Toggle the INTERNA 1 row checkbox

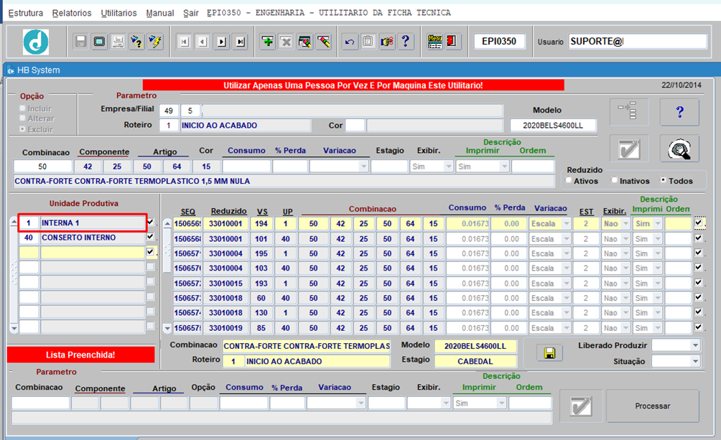(x=150, y=223)
